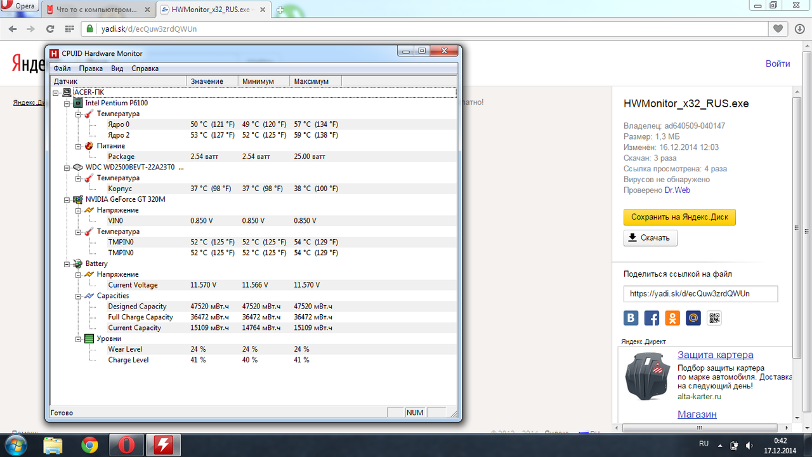The width and height of the screenshot is (812, 457).
Task: Click the share link input field
Action: pyautogui.click(x=700, y=294)
